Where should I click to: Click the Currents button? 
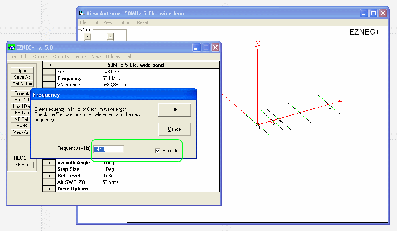[21, 93]
